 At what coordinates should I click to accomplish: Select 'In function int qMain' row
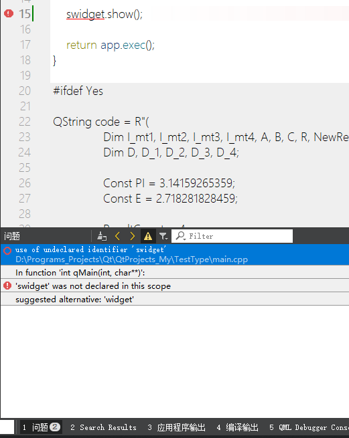[x=175, y=272]
